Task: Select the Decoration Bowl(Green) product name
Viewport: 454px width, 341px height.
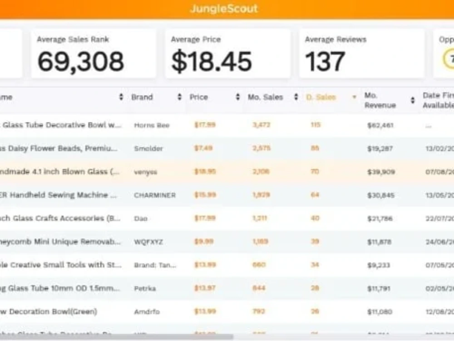Action: (x=49, y=312)
